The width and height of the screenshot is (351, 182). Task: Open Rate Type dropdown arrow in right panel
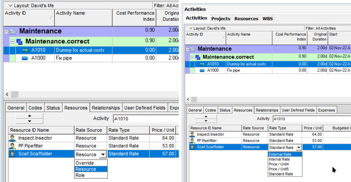(298, 147)
